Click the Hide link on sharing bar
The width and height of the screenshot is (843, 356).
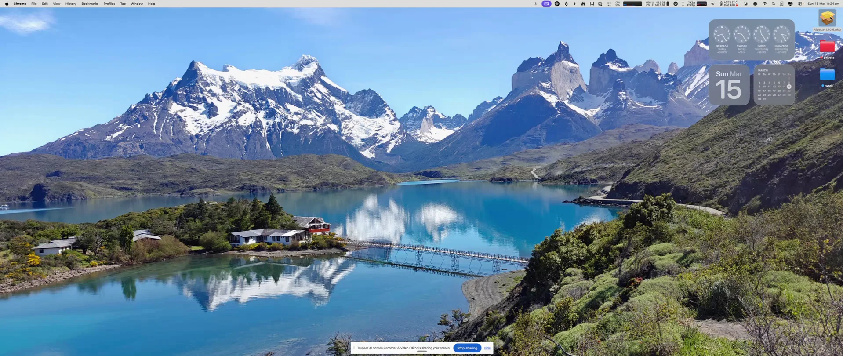pyautogui.click(x=487, y=348)
